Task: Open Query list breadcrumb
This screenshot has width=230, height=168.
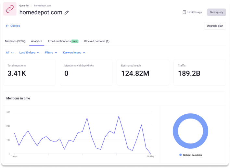Action: (24, 5)
